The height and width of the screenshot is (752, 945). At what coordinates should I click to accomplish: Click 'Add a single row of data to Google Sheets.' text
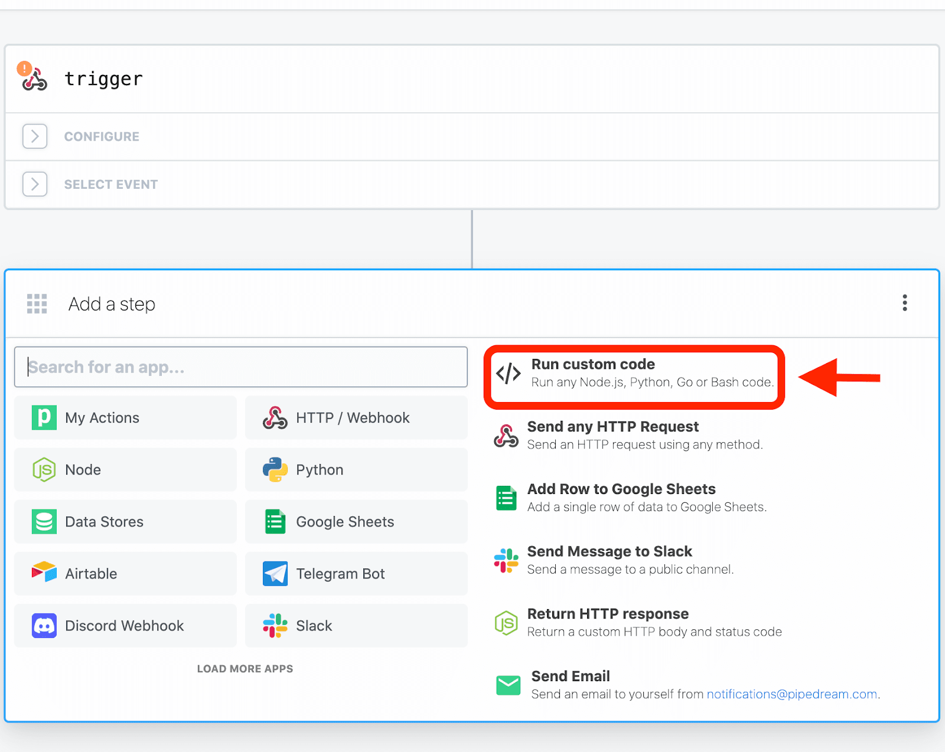coord(647,507)
